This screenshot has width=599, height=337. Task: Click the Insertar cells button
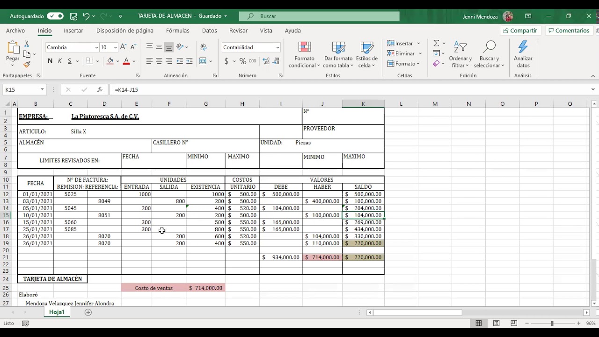pyautogui.click(x=401, y=44)
